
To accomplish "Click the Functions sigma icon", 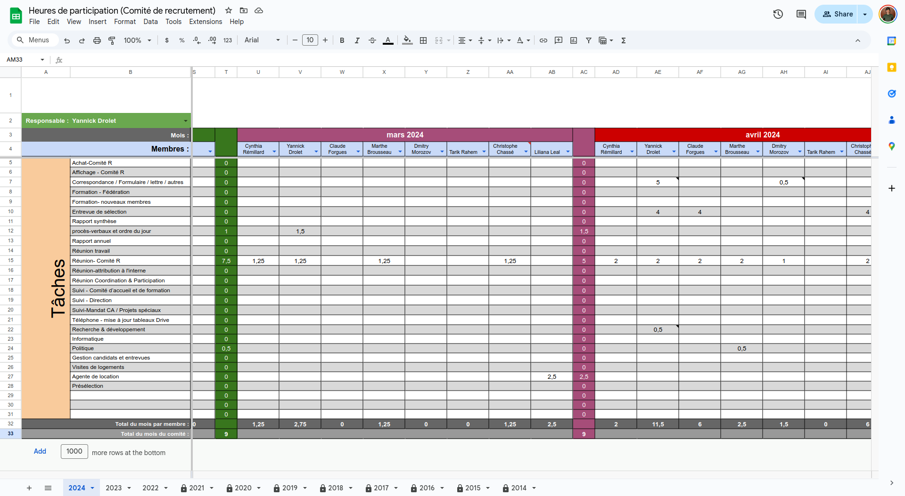I will (x=624, y=40).
